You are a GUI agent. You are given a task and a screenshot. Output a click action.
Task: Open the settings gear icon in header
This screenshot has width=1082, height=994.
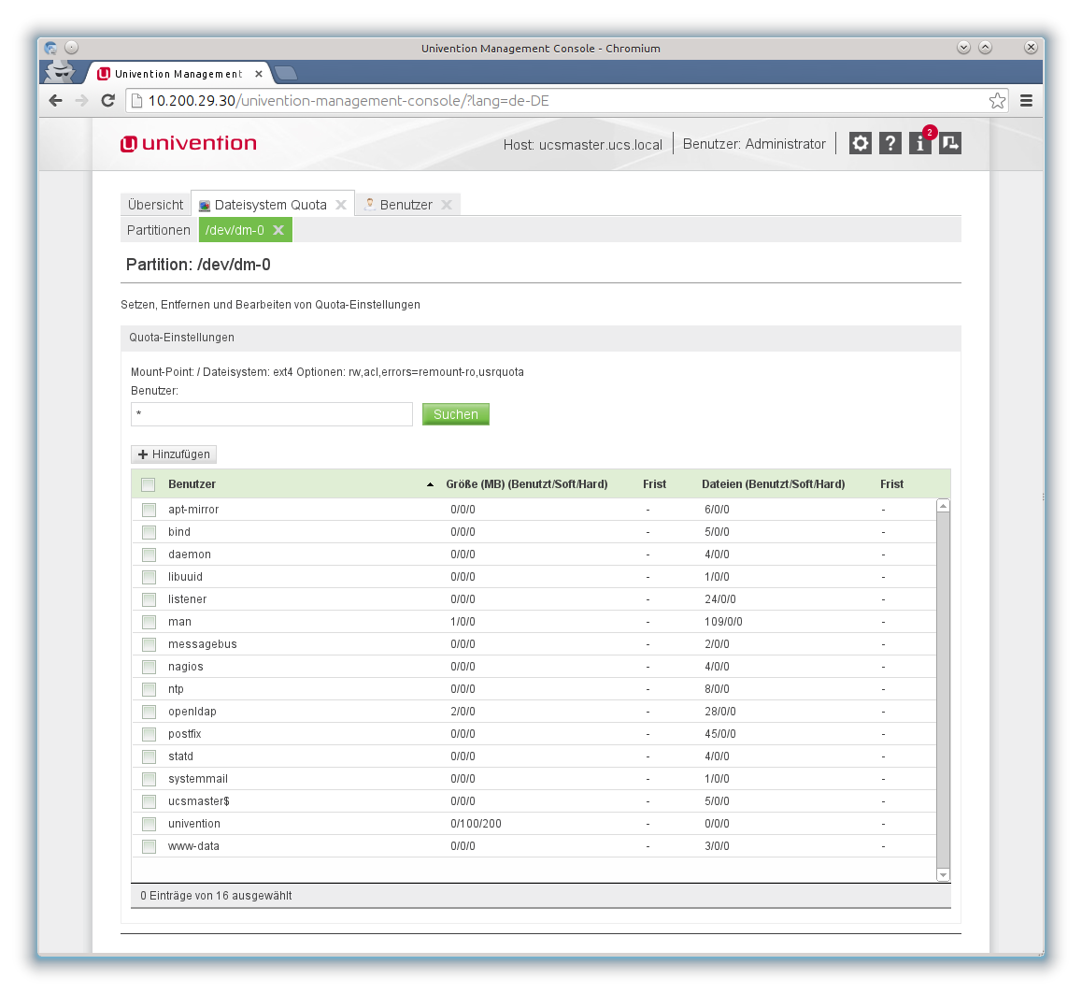coord(860,143)
